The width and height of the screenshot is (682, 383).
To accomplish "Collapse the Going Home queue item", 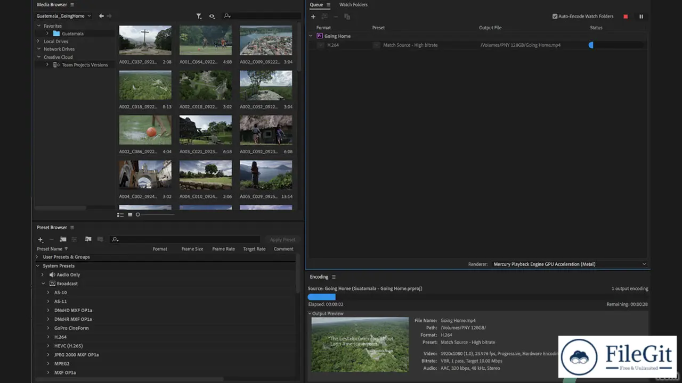I will [311, 36].
